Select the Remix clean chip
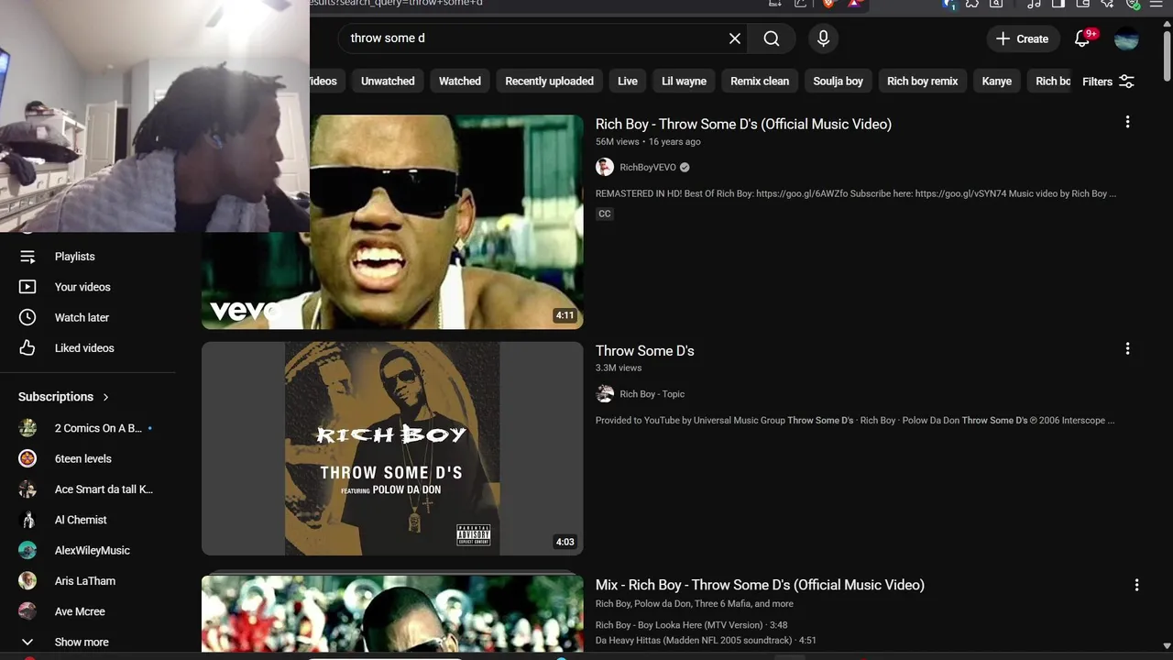The image size is (1173, 660). [760, 82]
